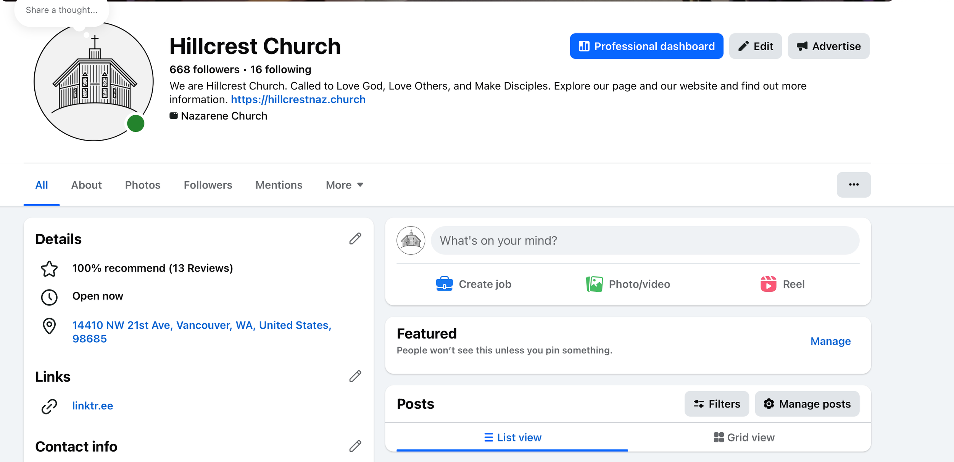The image size is (954, 462).
Task: Click the Links section pencil icon
Action: (355, 376)
